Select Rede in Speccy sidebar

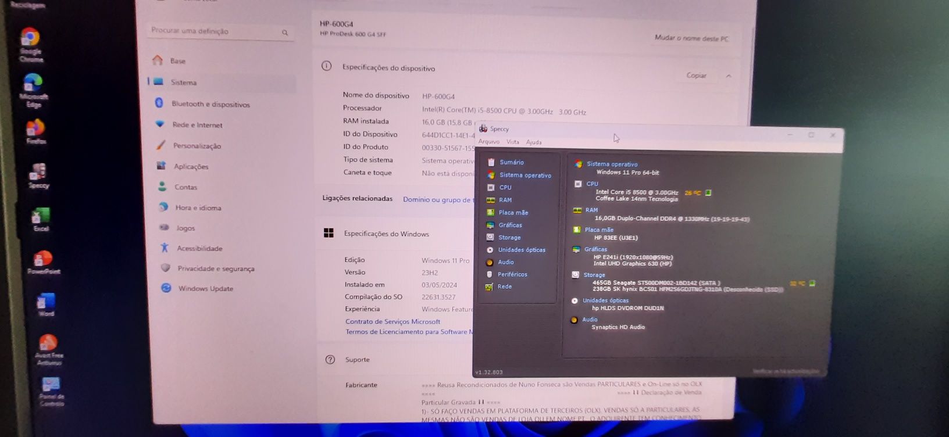click(505, 286)
